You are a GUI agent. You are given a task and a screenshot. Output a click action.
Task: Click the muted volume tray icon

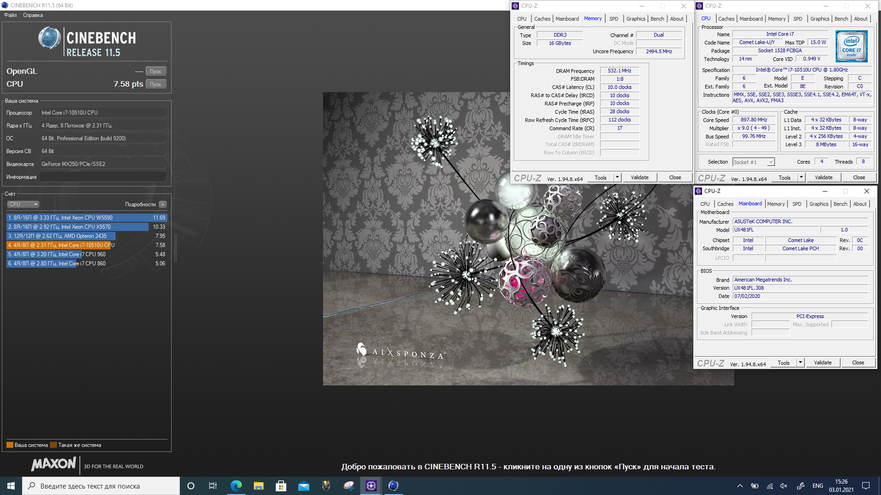tap(784, 486)
